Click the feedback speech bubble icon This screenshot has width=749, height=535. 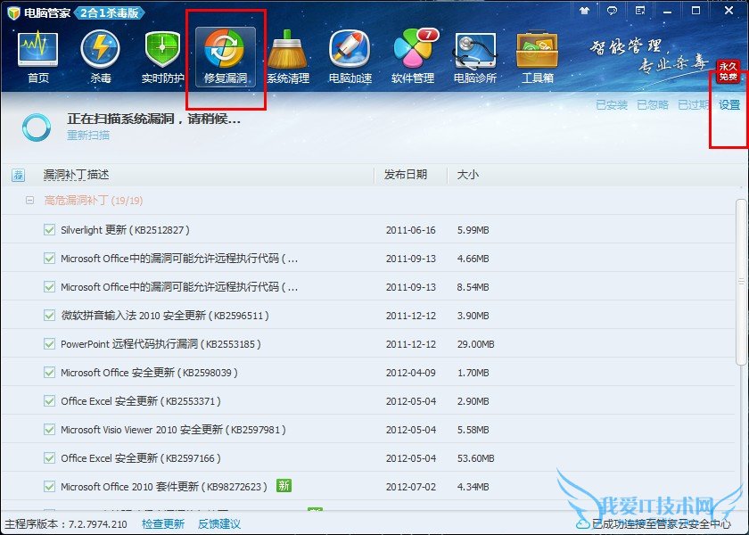pyautogui.click(x=612, y=11)
